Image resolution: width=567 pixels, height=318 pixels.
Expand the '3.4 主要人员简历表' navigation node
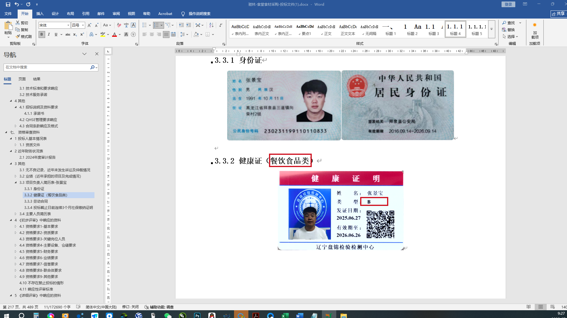point(16,214)
